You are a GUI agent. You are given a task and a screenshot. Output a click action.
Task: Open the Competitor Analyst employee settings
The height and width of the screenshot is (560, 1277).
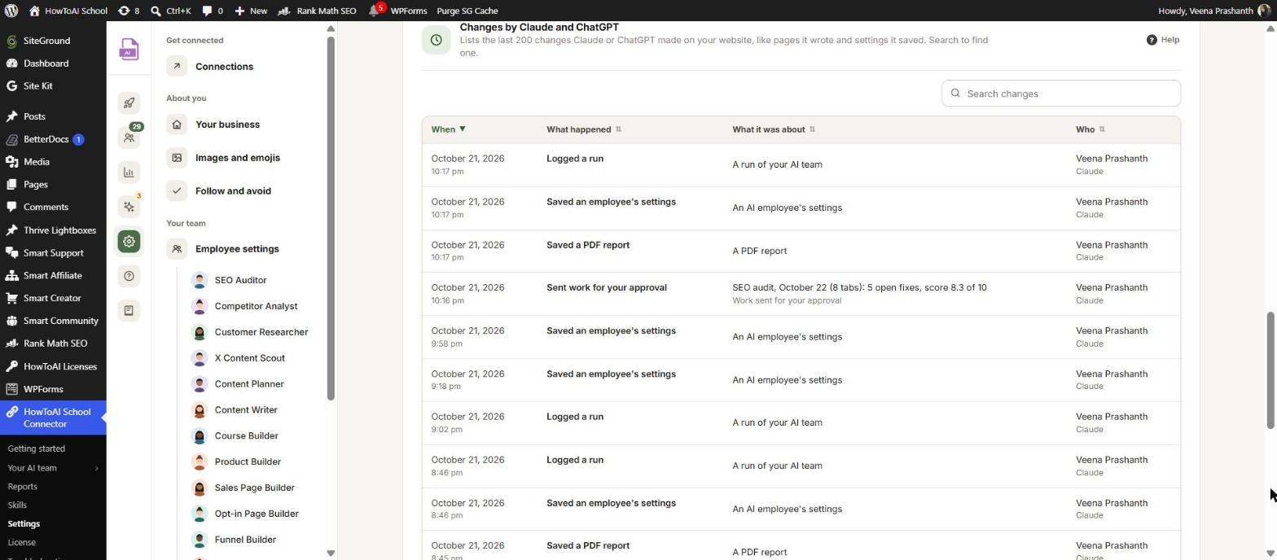pyautogui.click(x=256, y=306)
